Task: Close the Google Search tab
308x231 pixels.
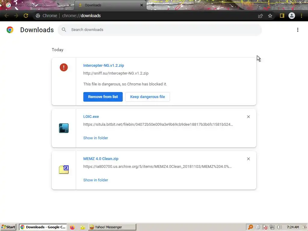Action: click(69, 5)
